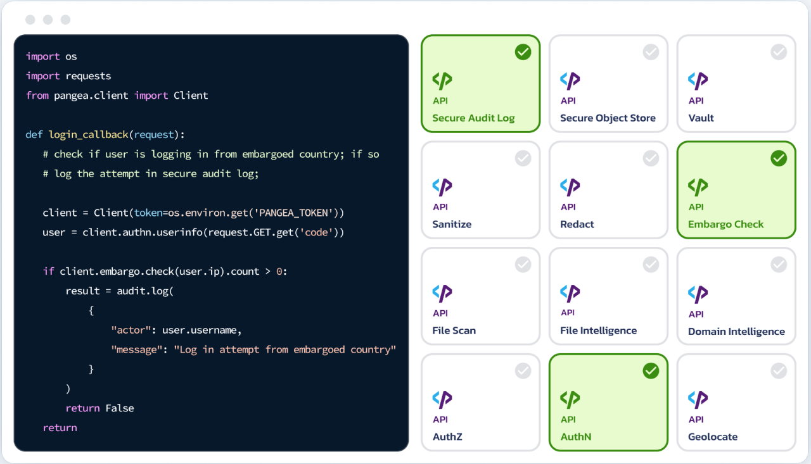This screenshot has width=811, height=464.
Task: Click the Sanitize API code icon
Action: 442,187
